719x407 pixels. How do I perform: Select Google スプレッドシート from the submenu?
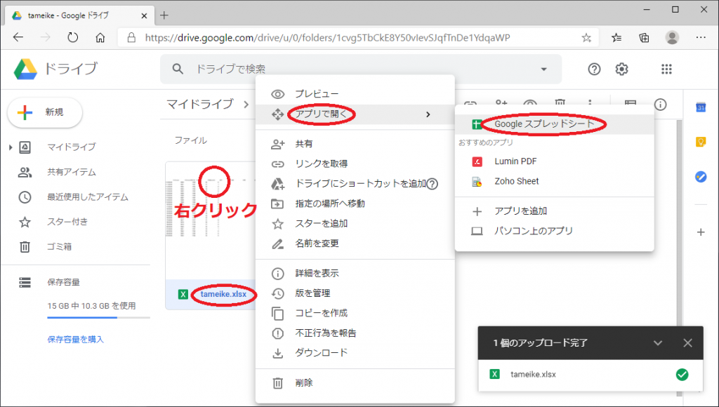pyautogui.click(x=544, y=124)
